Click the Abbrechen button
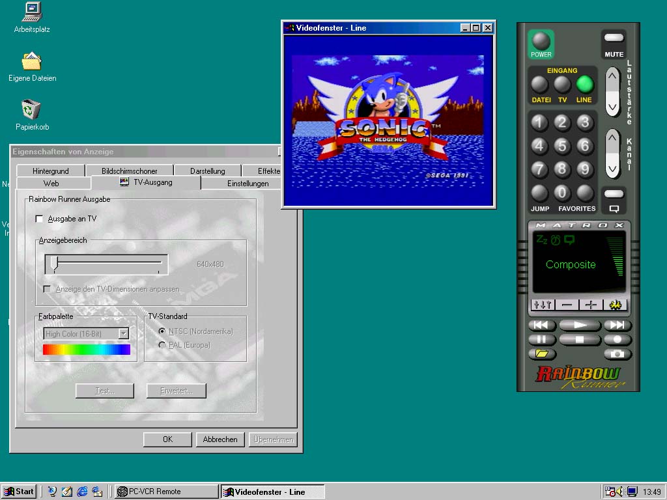This screenshot has height=500, width=667. [x=220, y=439]
